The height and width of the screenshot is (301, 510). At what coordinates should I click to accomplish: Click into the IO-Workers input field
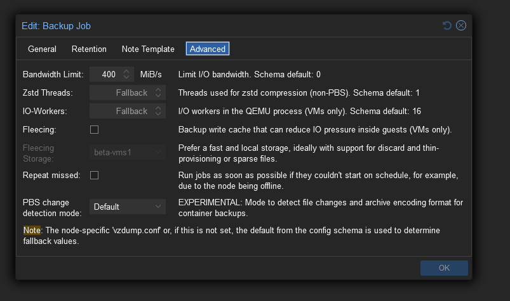[121, 111]
